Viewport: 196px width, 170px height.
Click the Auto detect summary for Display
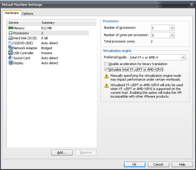[x=50, y=63]
